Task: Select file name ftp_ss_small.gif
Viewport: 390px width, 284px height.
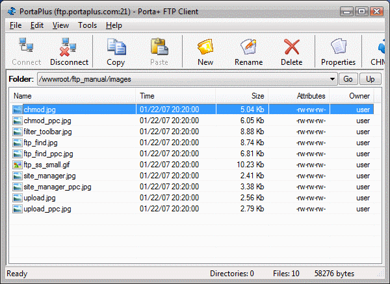Action: pyautogui.click(x=47, y=165)
